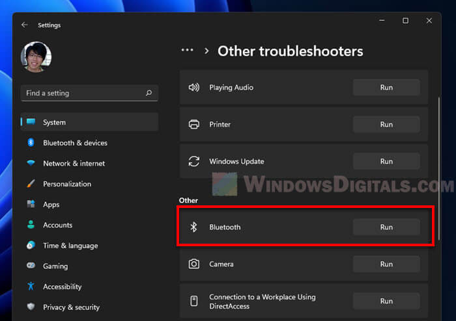Click the DirectAccess device icon
The image size is (456, 321).
pos(194,301)
